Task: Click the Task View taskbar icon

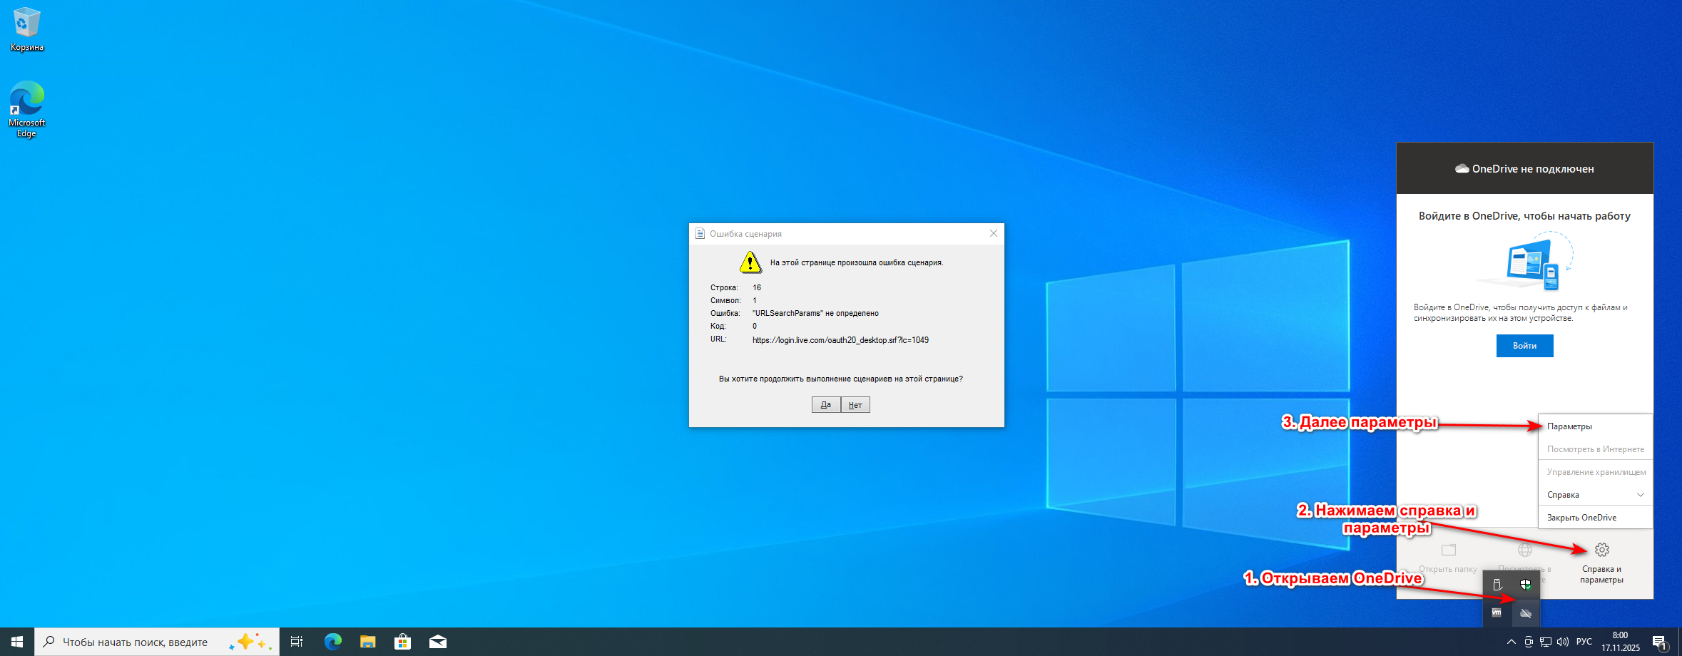Action: click(x=297, y=642)
